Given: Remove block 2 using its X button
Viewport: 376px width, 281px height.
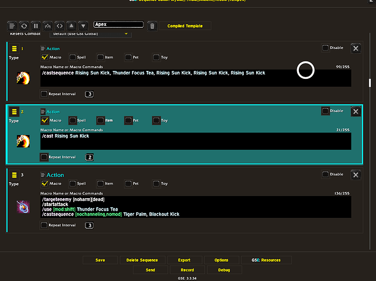Looking at the screenshot, I should (x=356, y=111).
